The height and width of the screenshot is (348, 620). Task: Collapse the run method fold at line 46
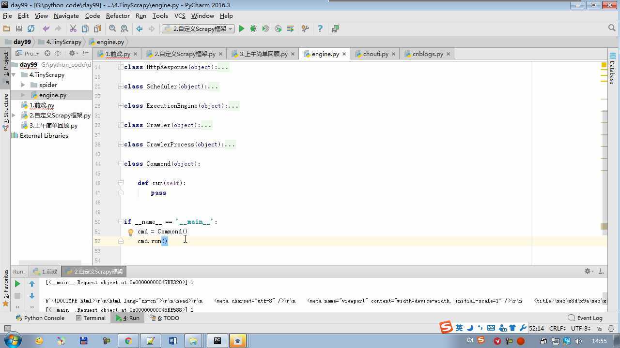[x=121, y=183]
